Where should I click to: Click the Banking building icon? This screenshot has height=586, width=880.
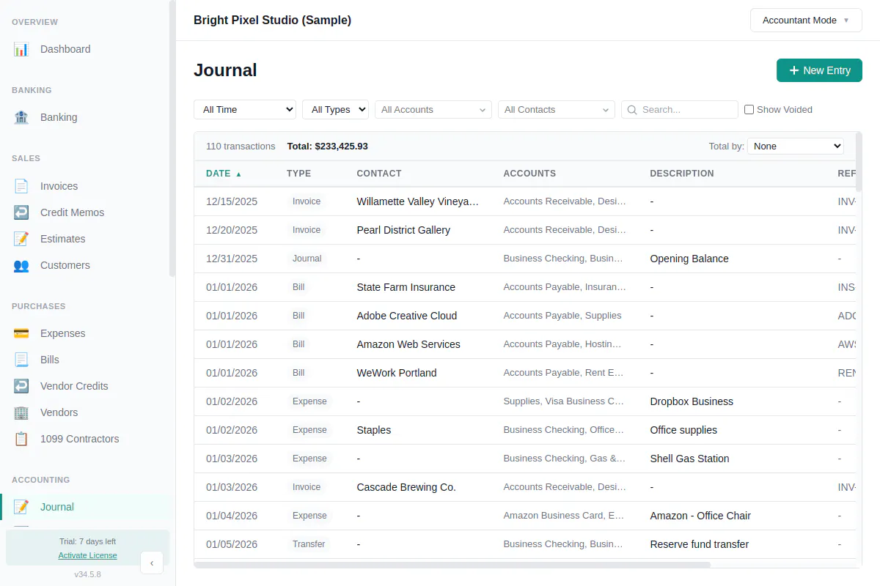click(x=21, y=117)
